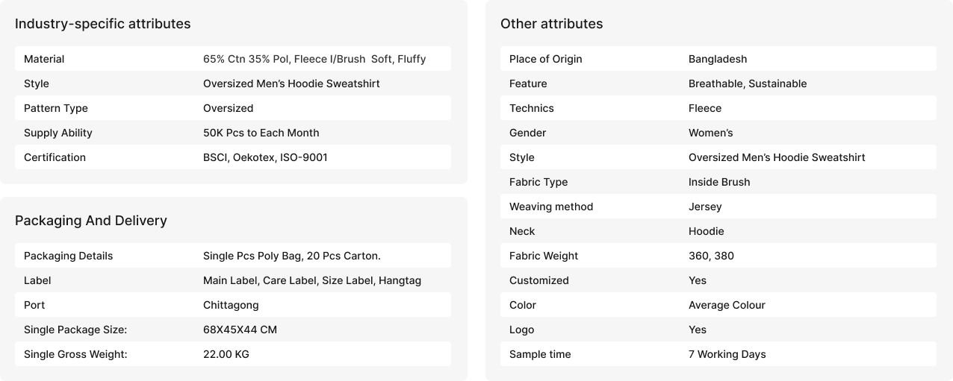Select the Single Gross Weight label
Viewport: 953px width, 381px height.
coord(75,354)
